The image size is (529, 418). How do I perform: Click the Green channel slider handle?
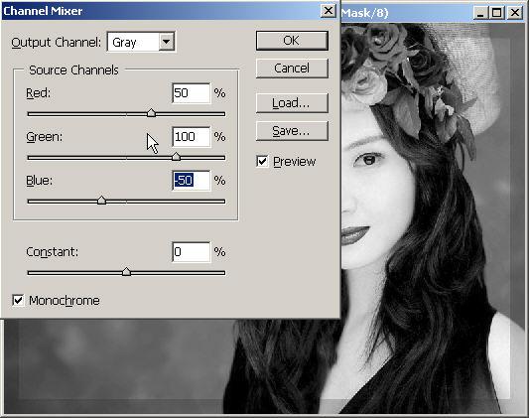tap(176, 157)
